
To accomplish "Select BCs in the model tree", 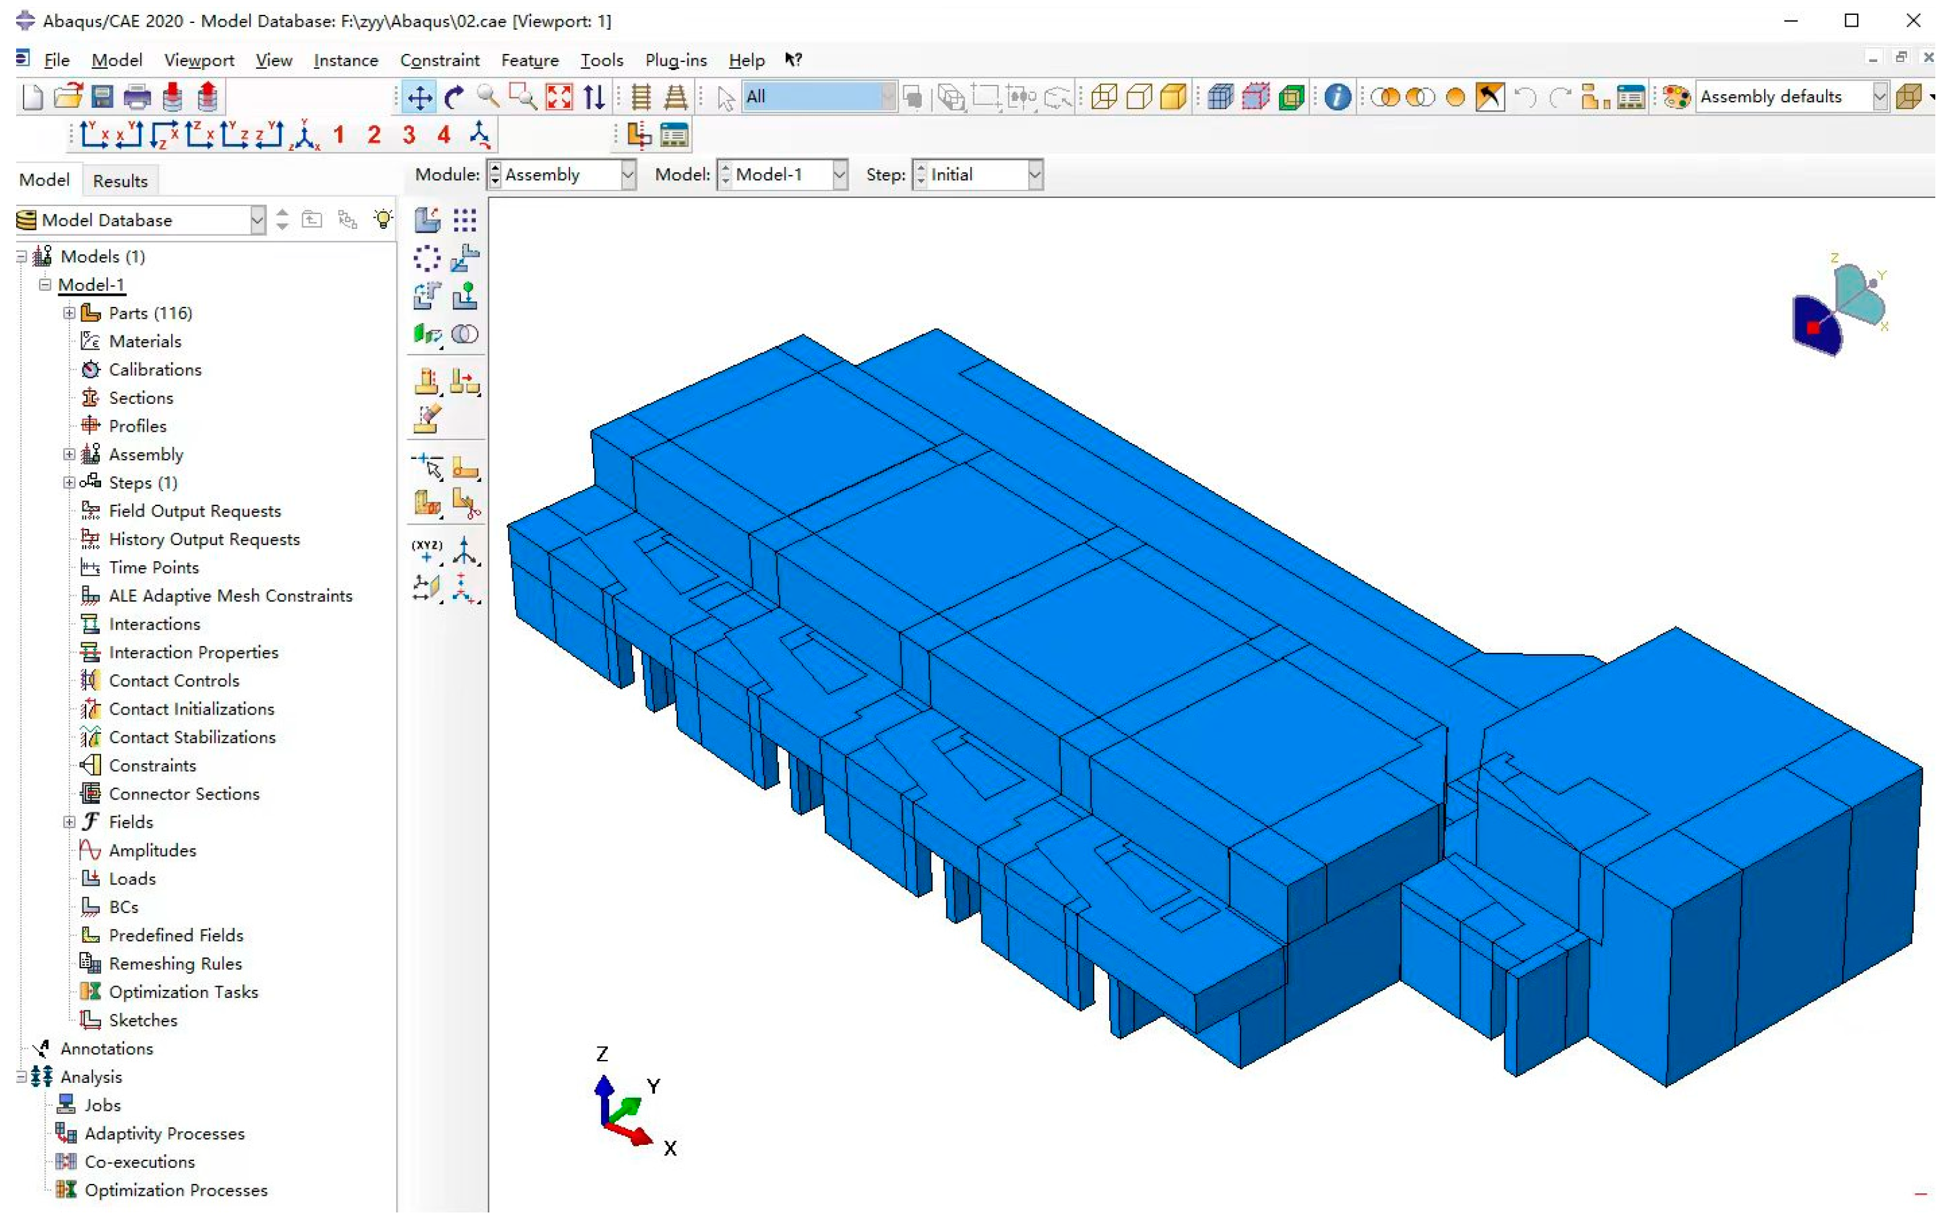I will coord(123,907).
